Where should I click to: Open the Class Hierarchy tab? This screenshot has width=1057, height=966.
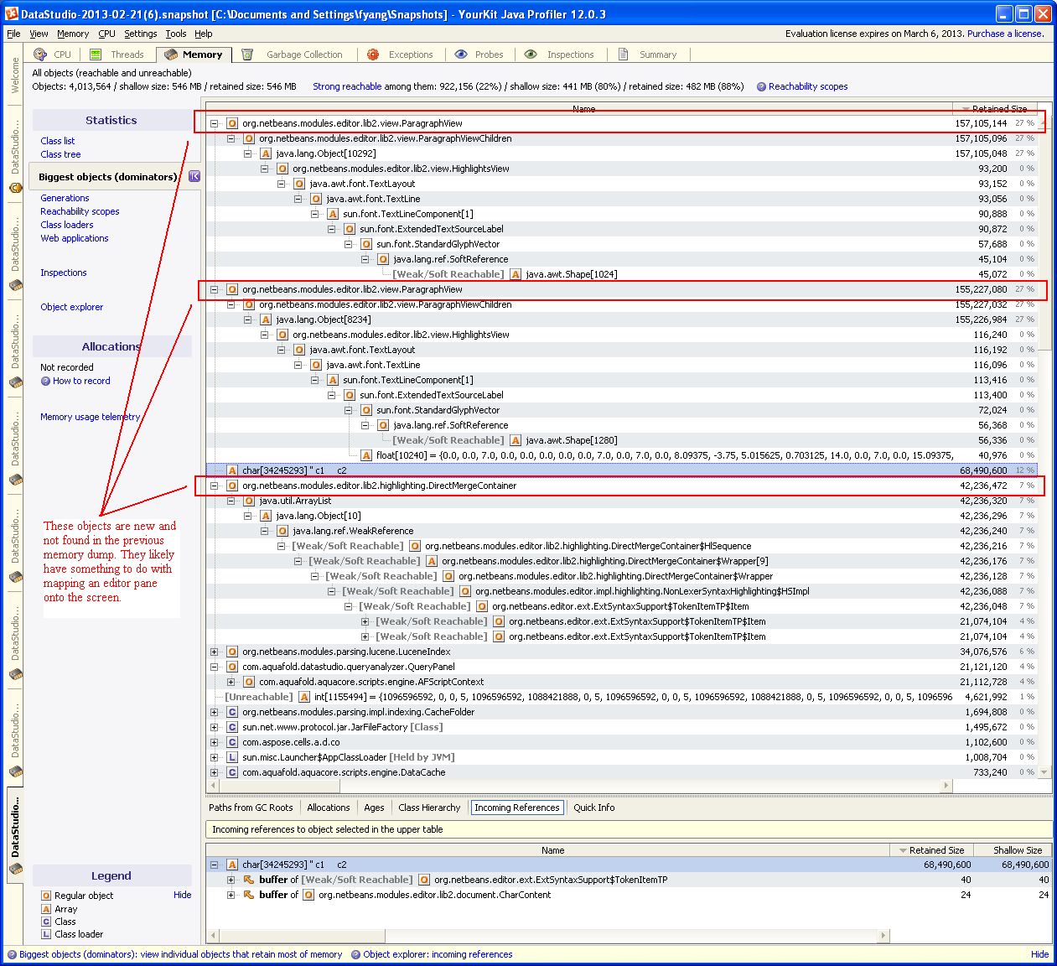(x=429, y=808)
